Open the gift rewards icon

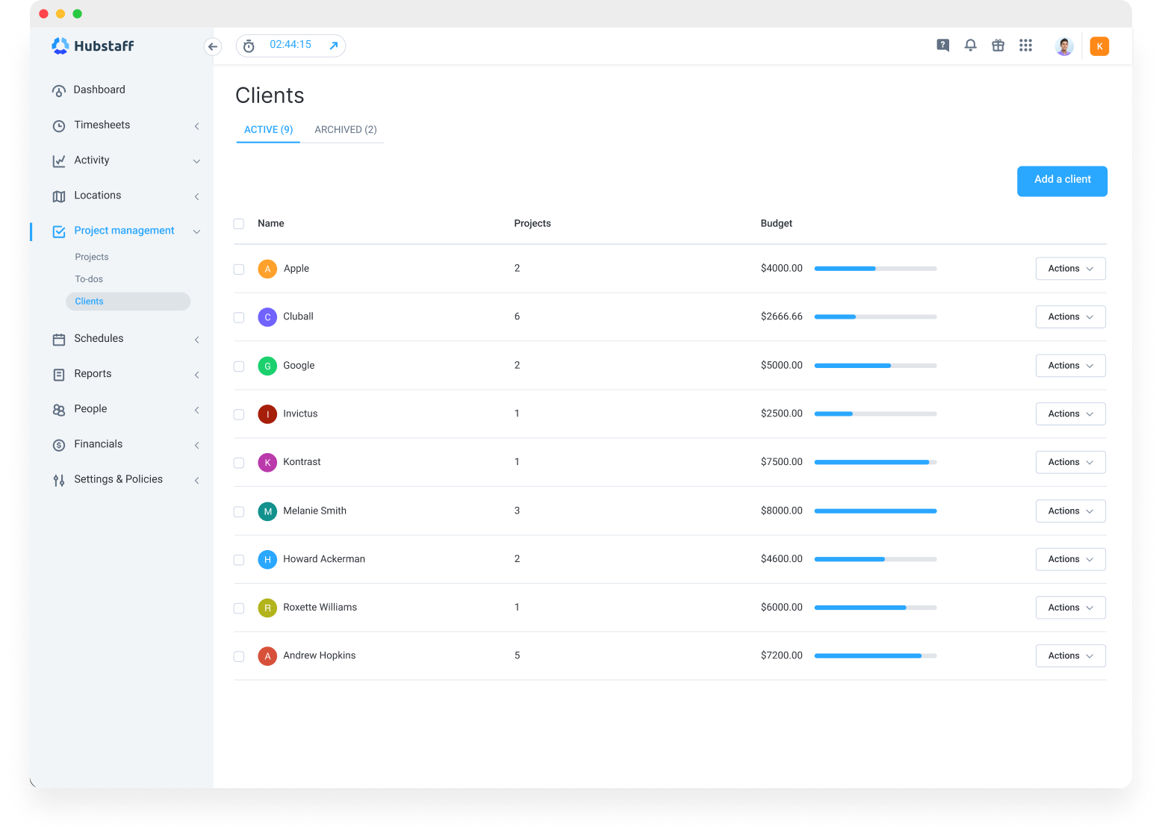[998, 45]
